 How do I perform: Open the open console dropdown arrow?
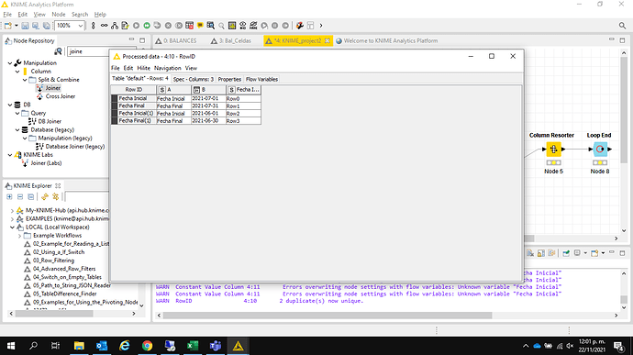point(603,253)
